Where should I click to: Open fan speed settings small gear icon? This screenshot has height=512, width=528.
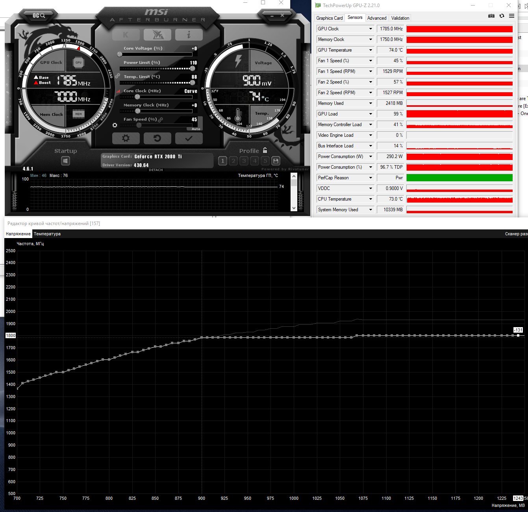(115, 125)
